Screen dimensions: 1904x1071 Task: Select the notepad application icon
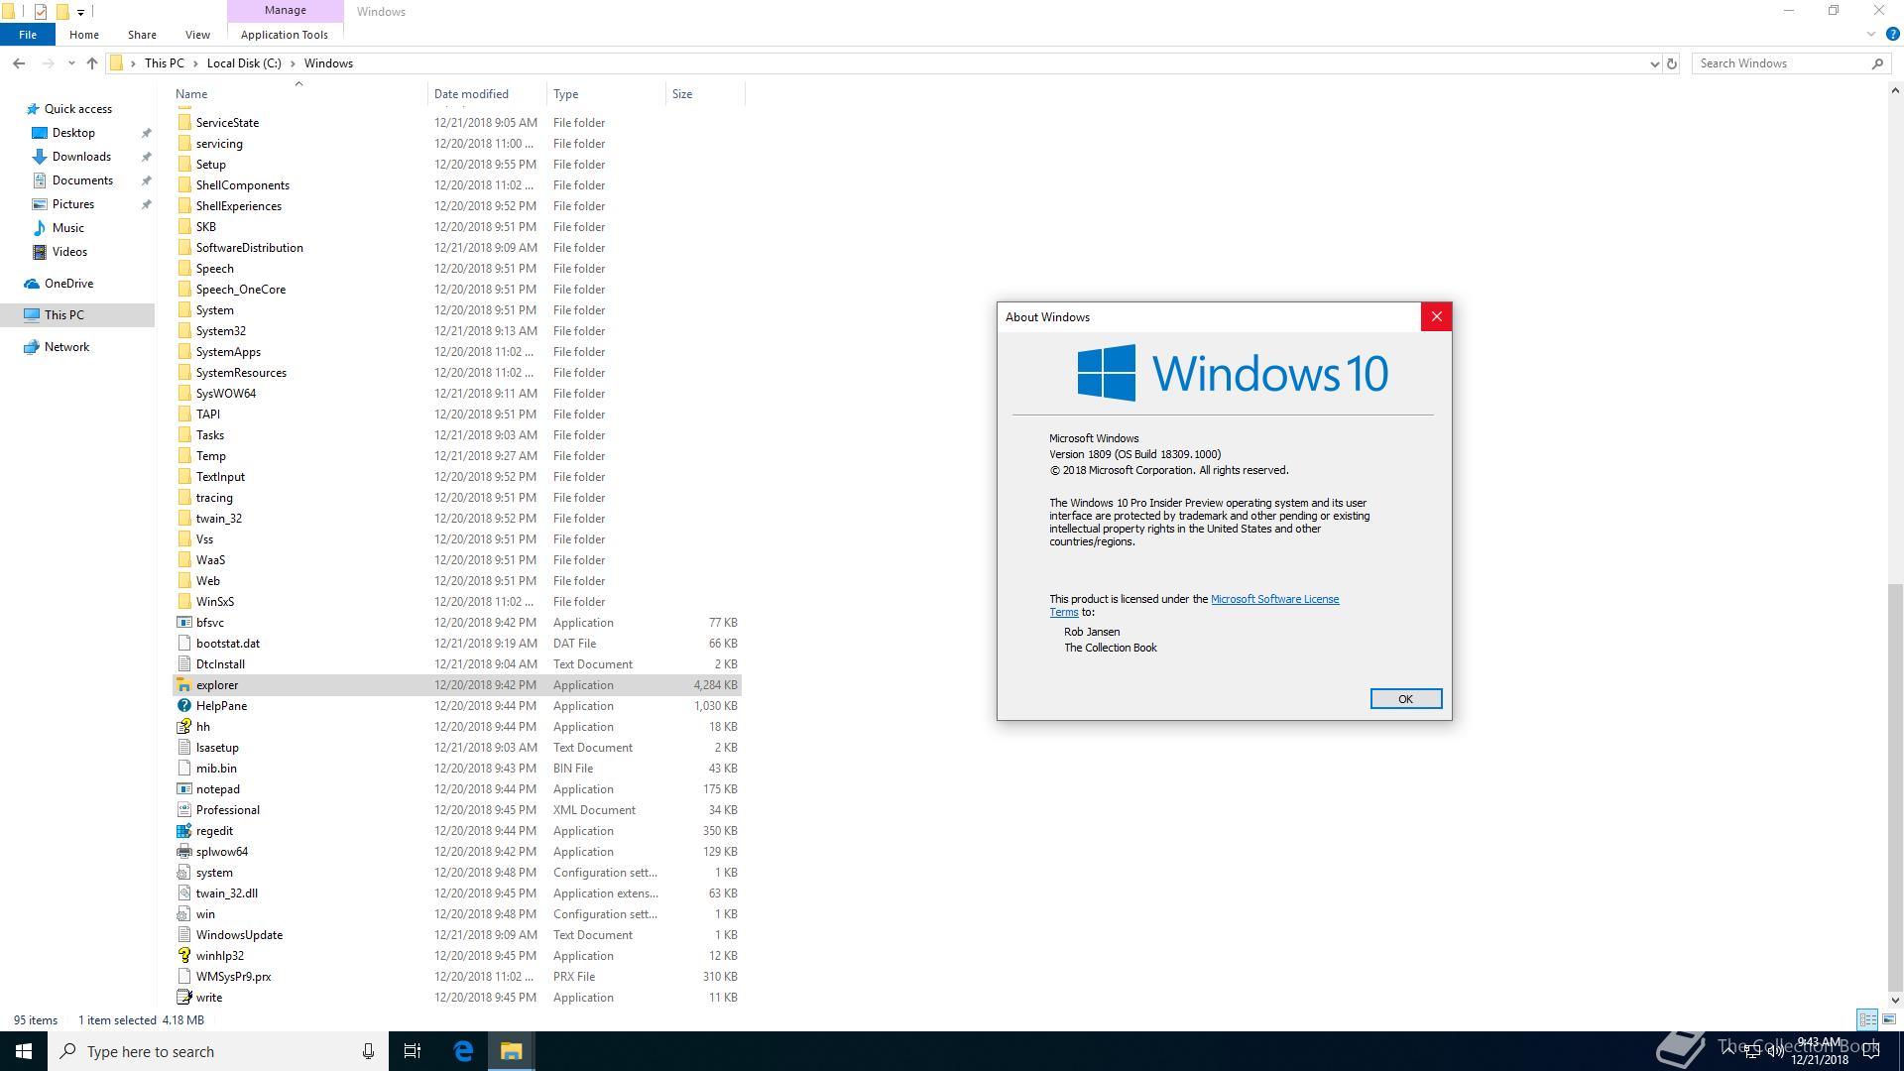click(x=183, y=789)
